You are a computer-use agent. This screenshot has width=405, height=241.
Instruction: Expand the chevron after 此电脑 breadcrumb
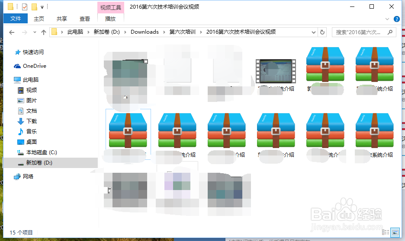pos(88,32)
